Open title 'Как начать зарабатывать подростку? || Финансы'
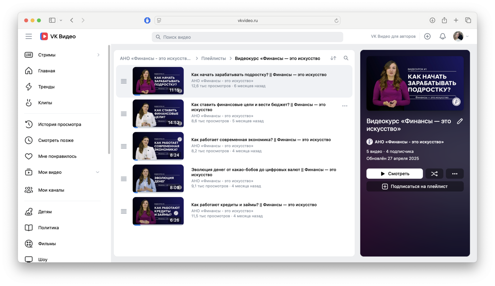Image resolution: width=495 pixels, height=286 pixels. click(x=259, y=75)
